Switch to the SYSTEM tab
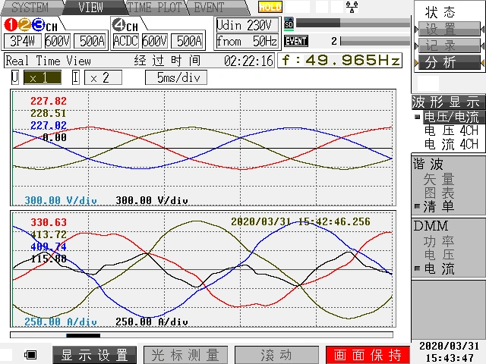486x364 pixels. point(29,8)
